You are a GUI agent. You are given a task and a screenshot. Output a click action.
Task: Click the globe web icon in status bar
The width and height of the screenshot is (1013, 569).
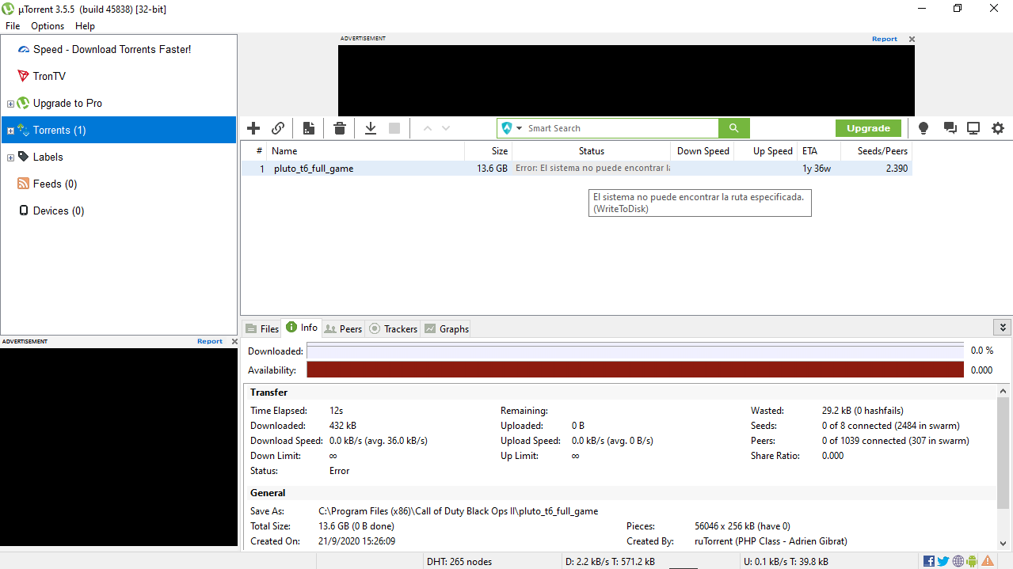pos(958,561)
